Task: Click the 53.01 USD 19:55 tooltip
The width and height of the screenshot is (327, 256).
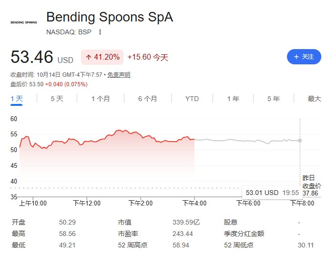Action: point(272,193)
